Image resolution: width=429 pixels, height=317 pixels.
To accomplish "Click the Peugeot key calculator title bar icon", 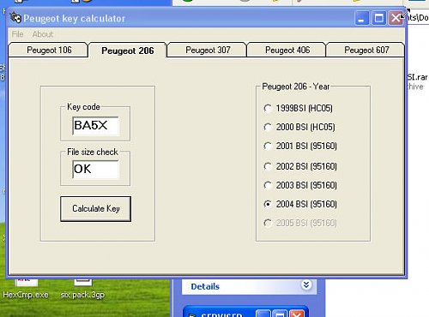I will coord(15,18).
